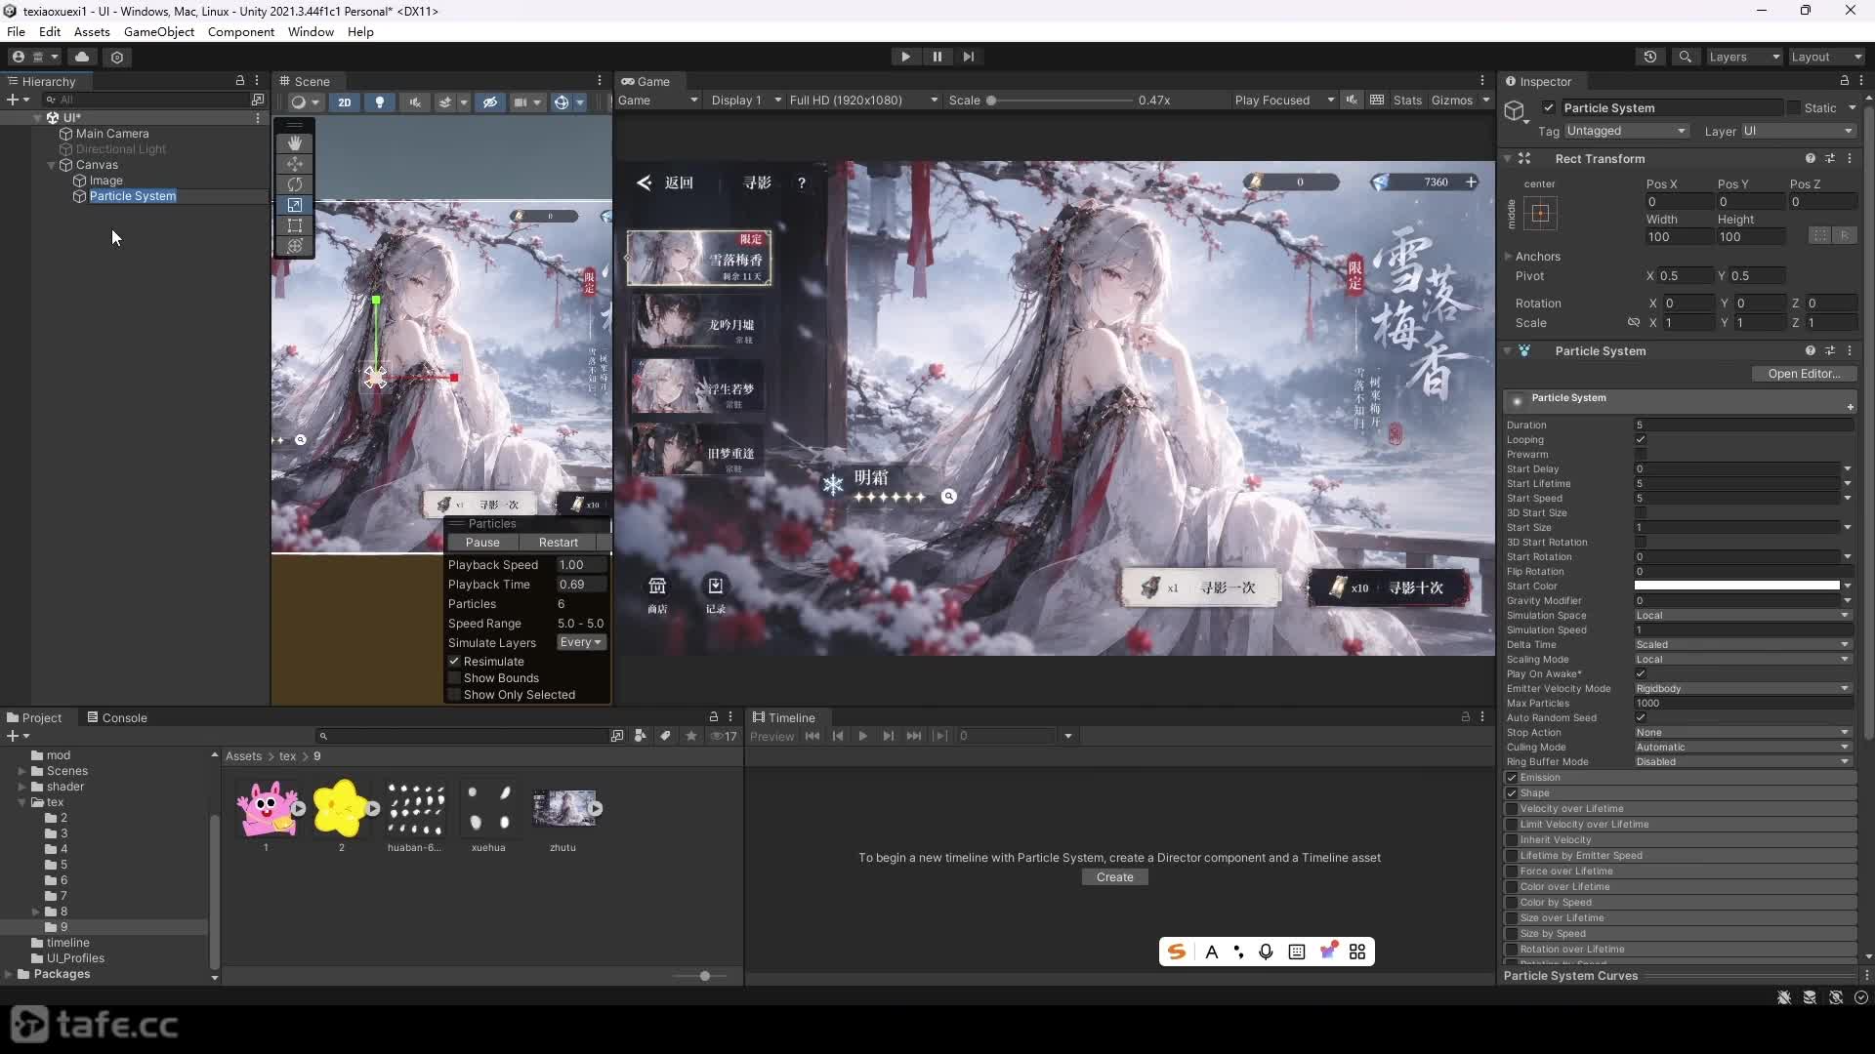The image size is (1875, 1054).
Task: Select the Move tool in Scene overlay
Action: (x=295, y=164)
